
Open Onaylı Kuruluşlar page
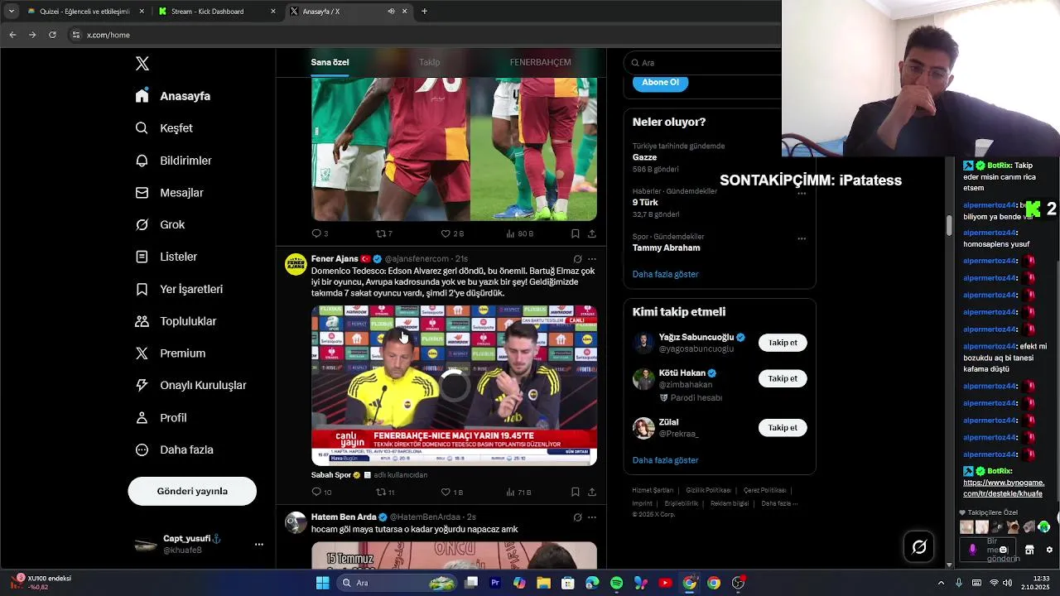(190, 385)
